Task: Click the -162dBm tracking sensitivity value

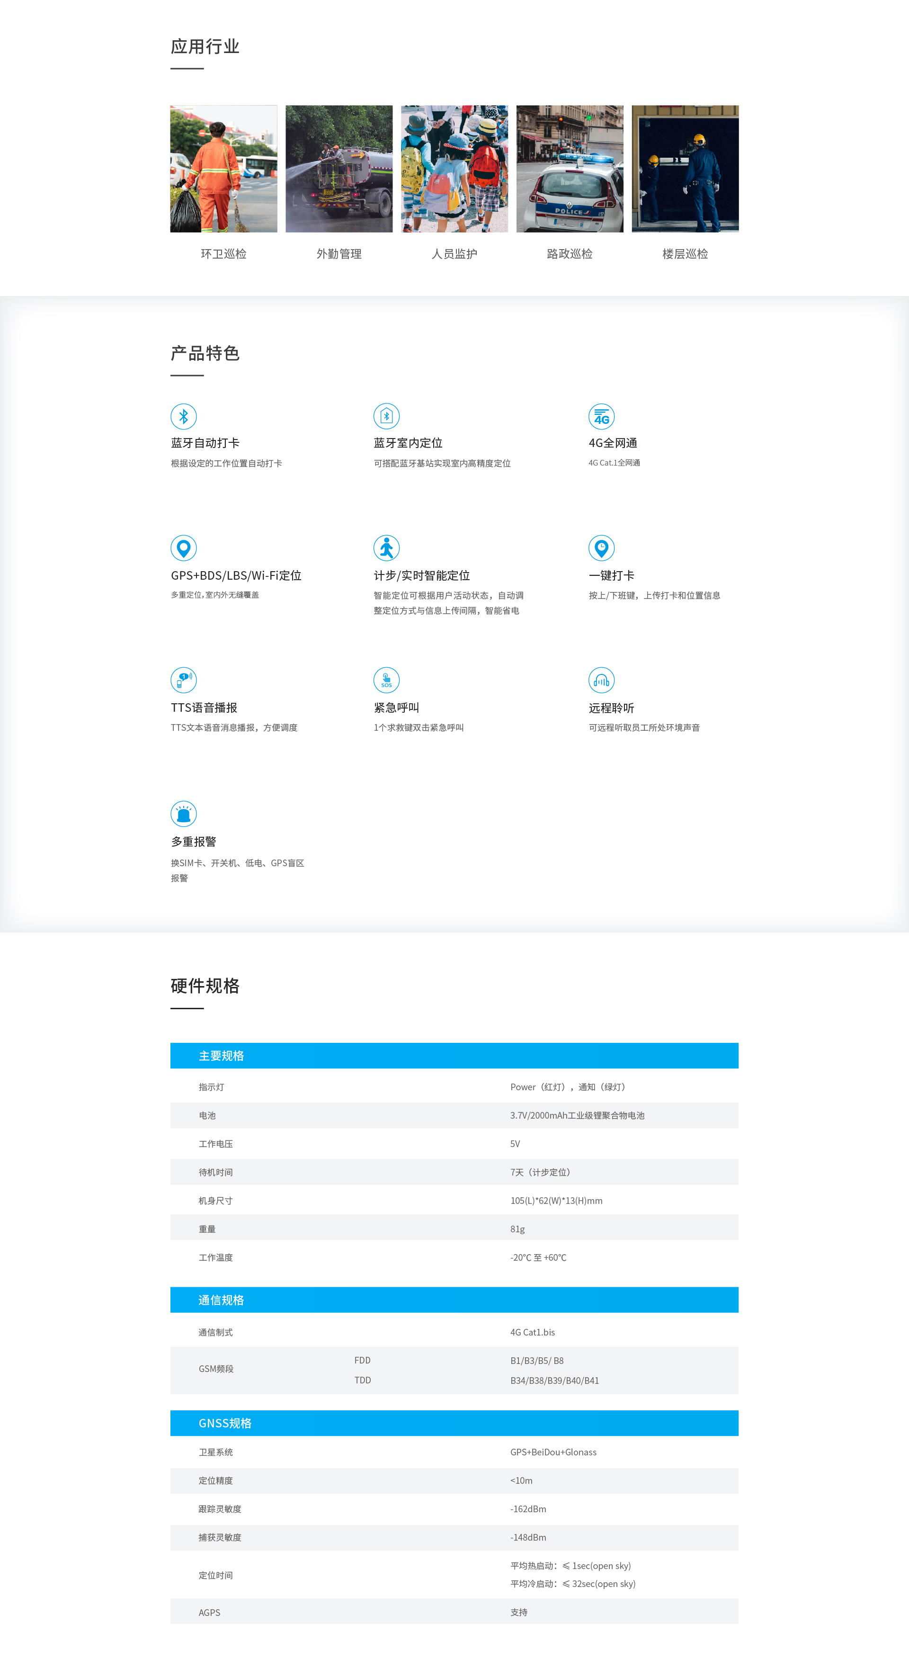Action: click(x=528, y=1509)
